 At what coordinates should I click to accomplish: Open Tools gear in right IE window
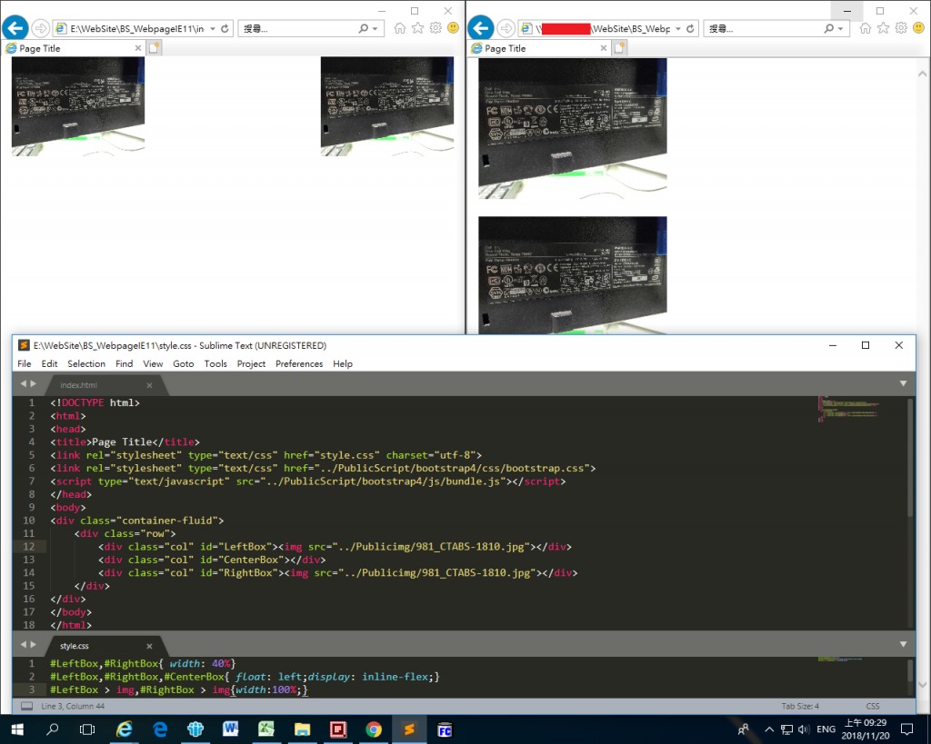tap(901, 28)
